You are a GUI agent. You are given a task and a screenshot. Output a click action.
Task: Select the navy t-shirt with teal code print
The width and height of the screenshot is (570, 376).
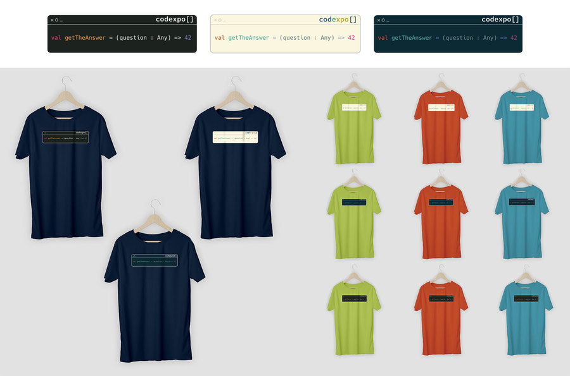tap(155, 296)
